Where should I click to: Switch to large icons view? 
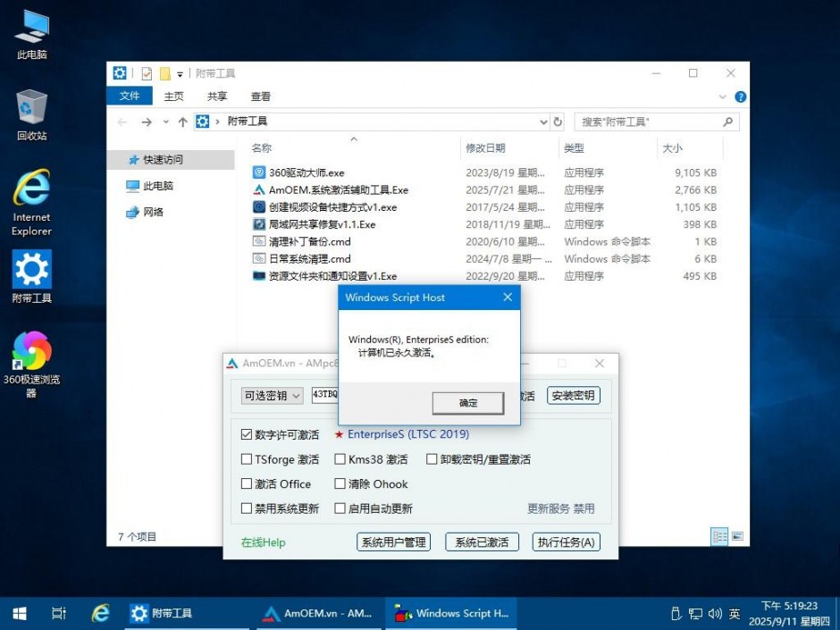click(737, 536)
